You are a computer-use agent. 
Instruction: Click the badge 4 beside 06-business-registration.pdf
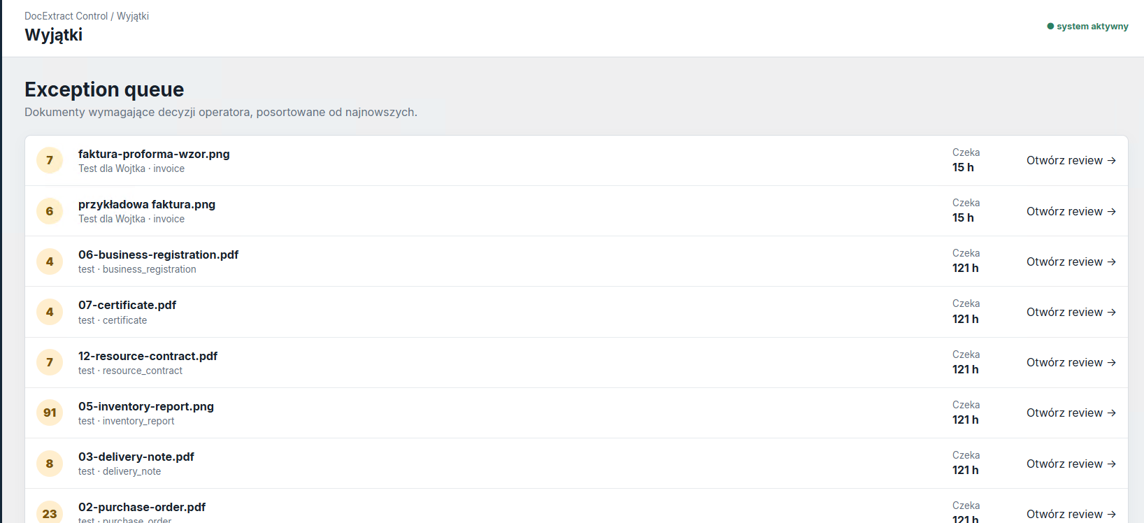[x=50, y=261]
